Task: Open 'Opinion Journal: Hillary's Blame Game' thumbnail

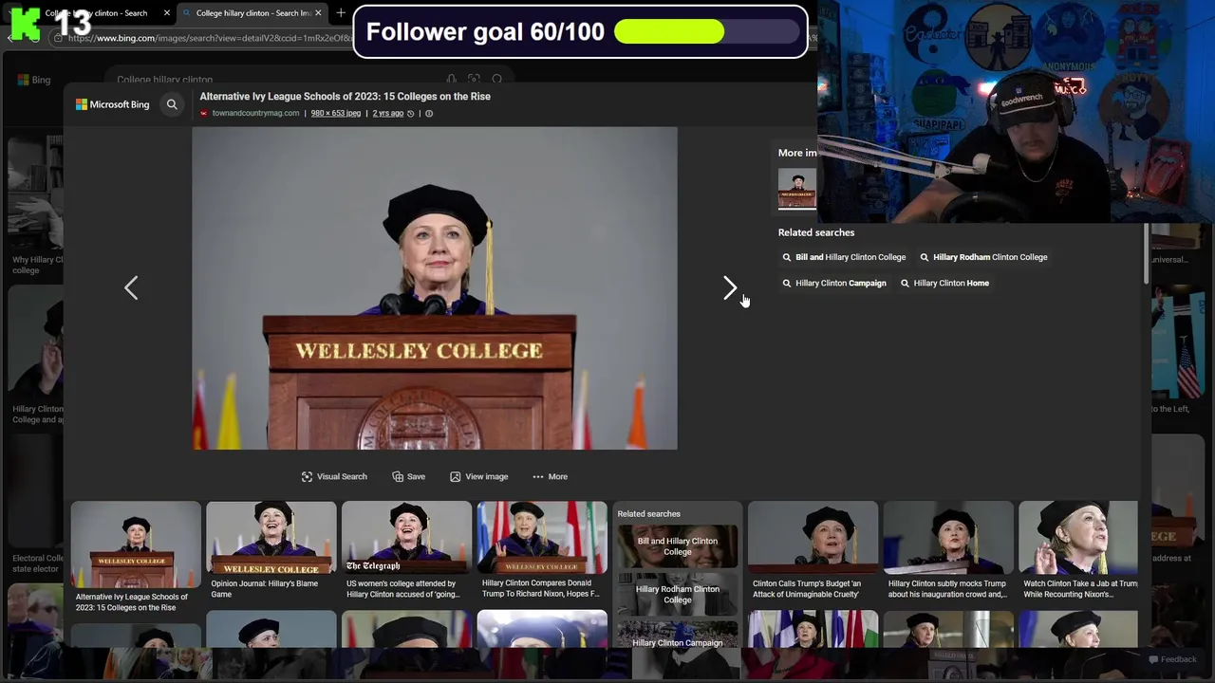Action: (271, 537)
